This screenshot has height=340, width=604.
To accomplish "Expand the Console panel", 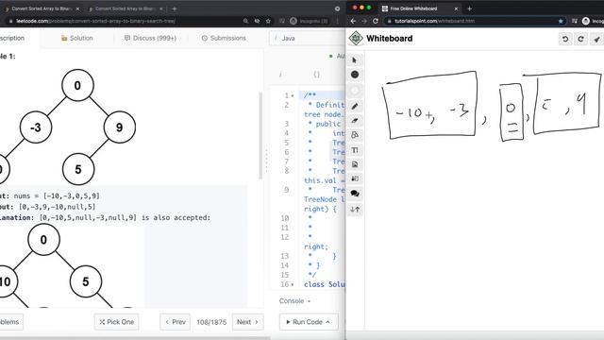I will click(x=294, y=301).
